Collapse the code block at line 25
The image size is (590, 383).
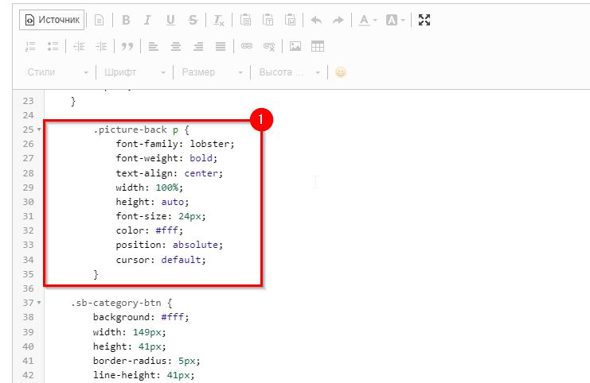(x=40, y=129)
